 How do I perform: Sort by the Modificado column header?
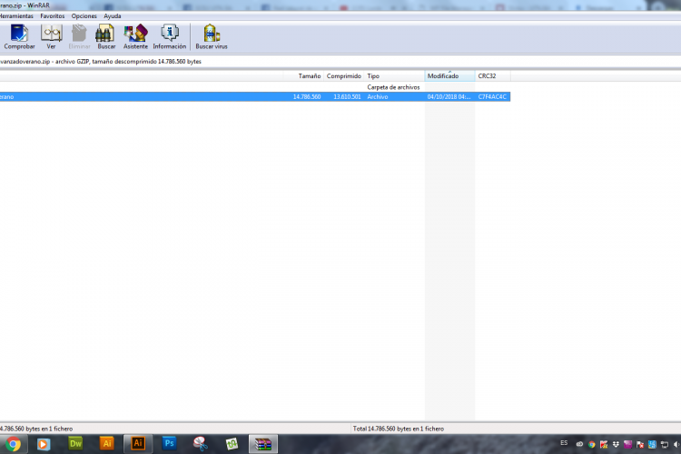(443, 76)
